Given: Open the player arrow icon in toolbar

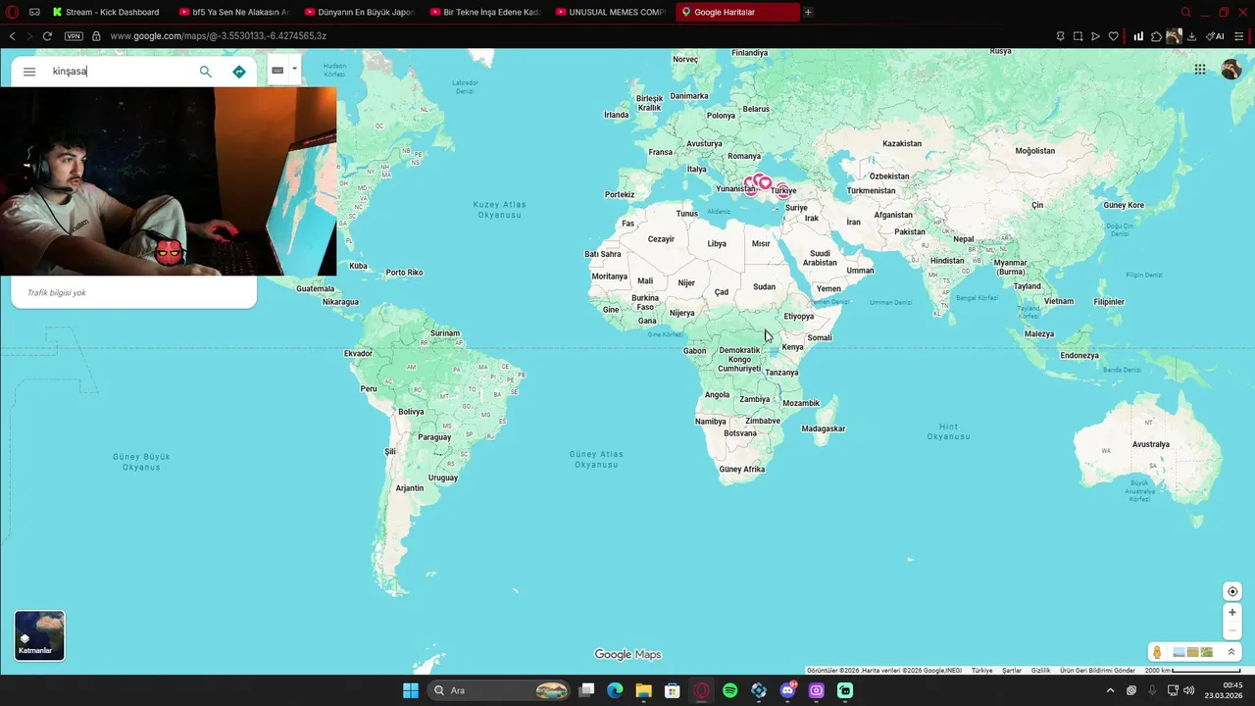Looking at the screenshot, I should tap(1095, 36).
